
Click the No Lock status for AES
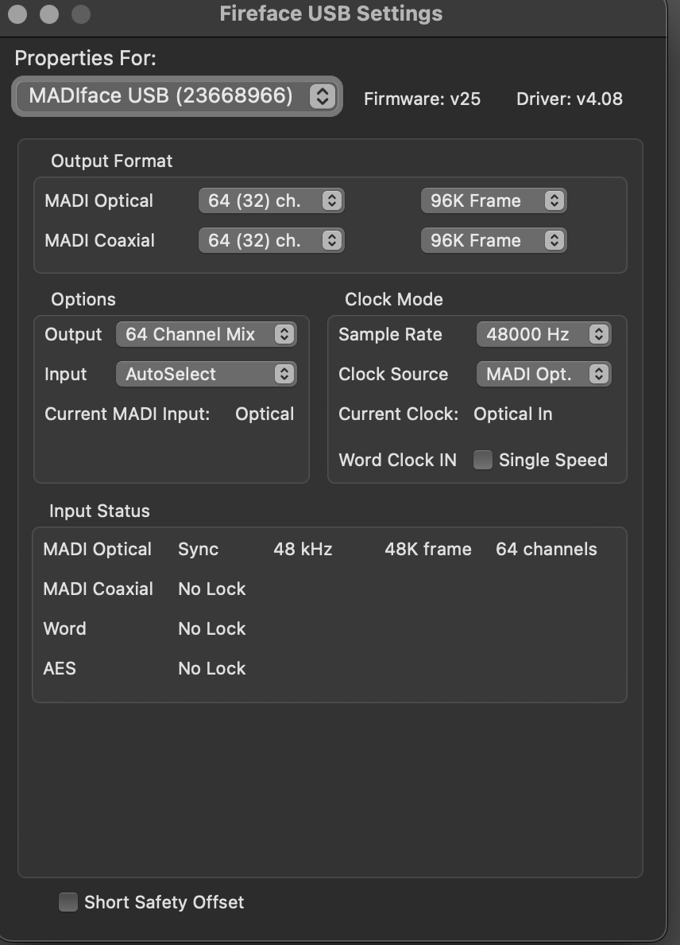point(212,668)
